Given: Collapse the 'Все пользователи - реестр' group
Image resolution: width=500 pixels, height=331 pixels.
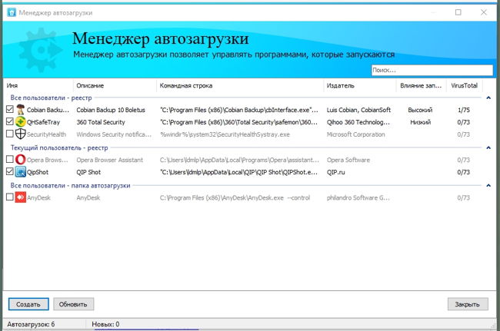Looking at the screenshot, I should click(x=488, y=98).
